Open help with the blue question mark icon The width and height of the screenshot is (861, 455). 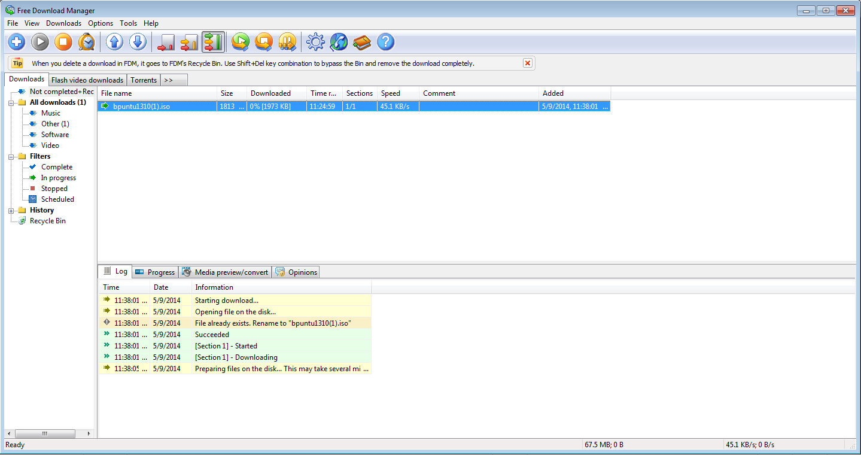click(x=386, y=42)
